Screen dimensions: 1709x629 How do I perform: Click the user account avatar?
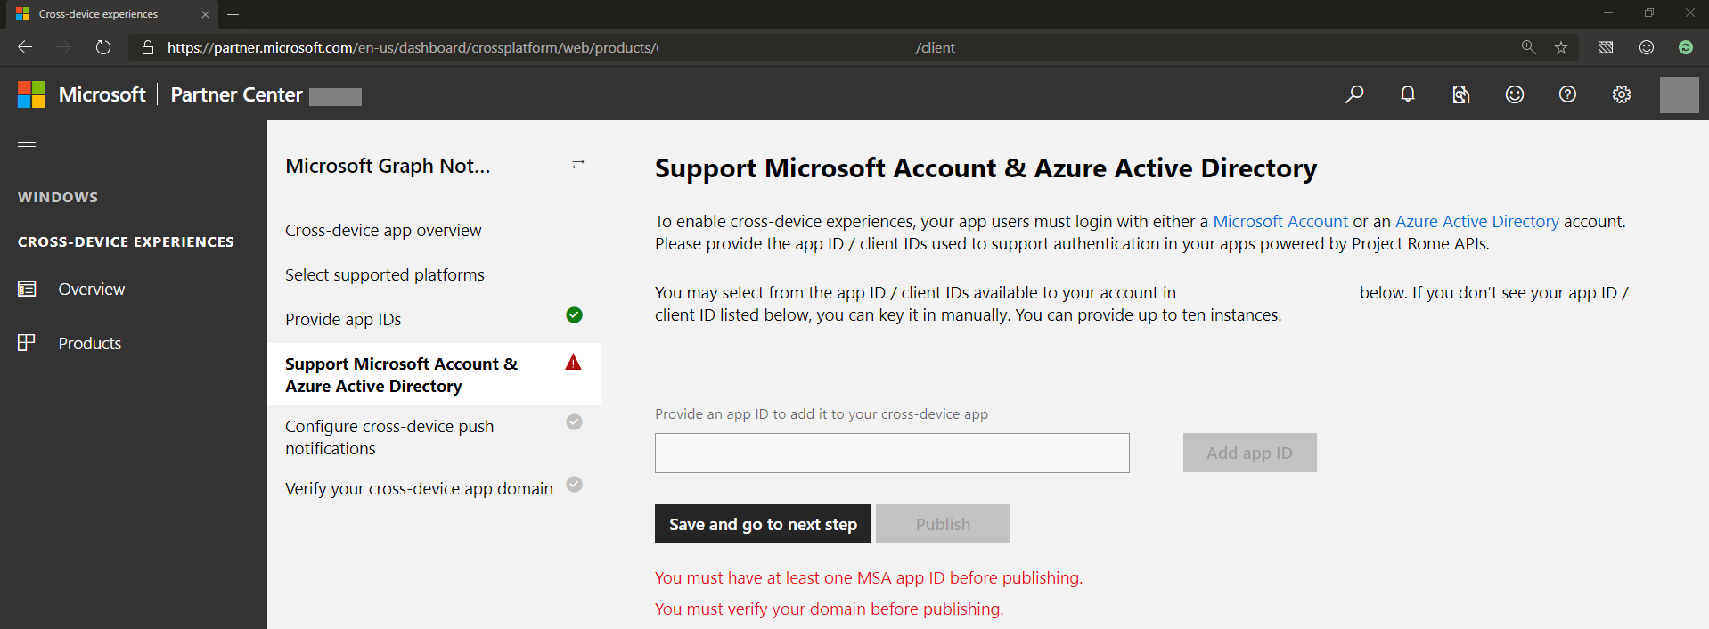coord(1680,94)
